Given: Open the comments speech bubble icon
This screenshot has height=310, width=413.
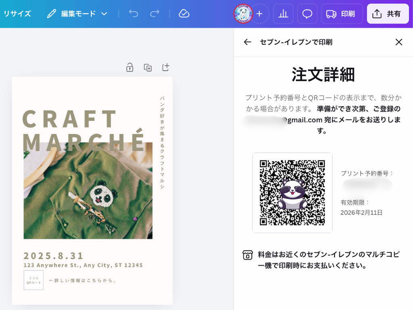Looking at the screenshot, I should (307, 13).
